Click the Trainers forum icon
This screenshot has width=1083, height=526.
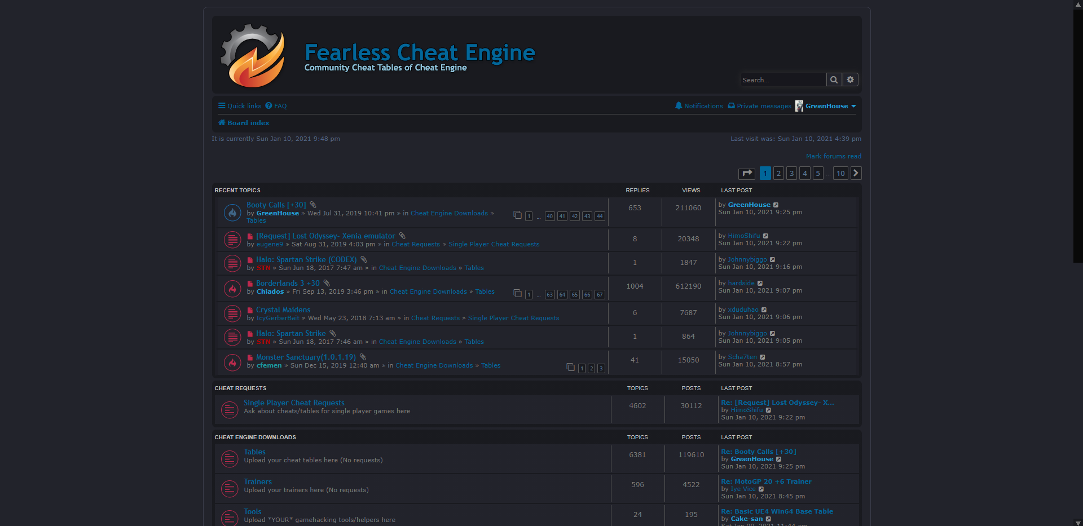click(229, 489)
